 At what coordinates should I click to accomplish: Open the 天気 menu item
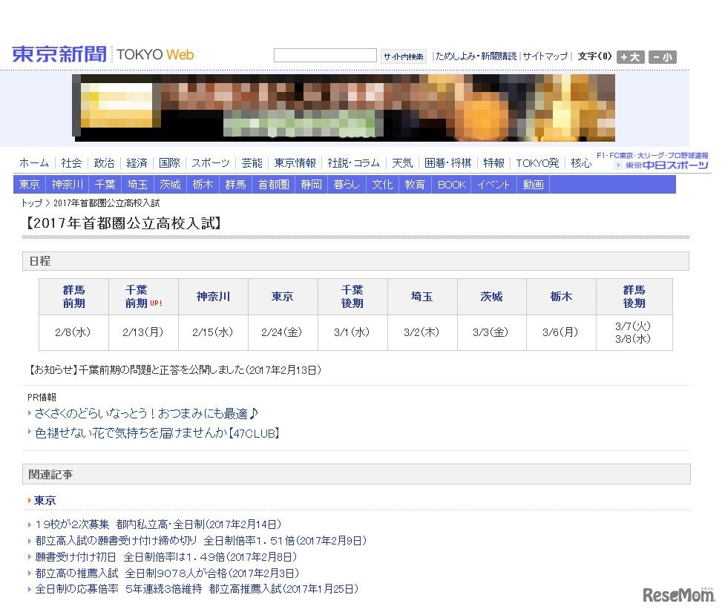point(401,163)
